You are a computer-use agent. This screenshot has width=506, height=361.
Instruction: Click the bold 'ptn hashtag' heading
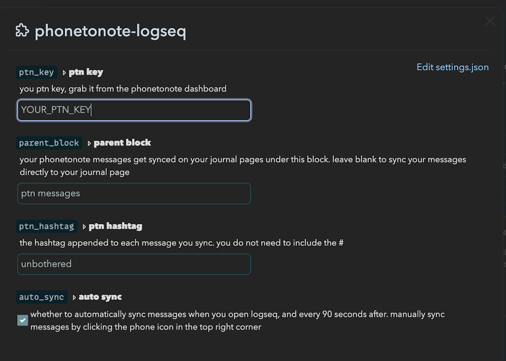(x=115, y=227)
